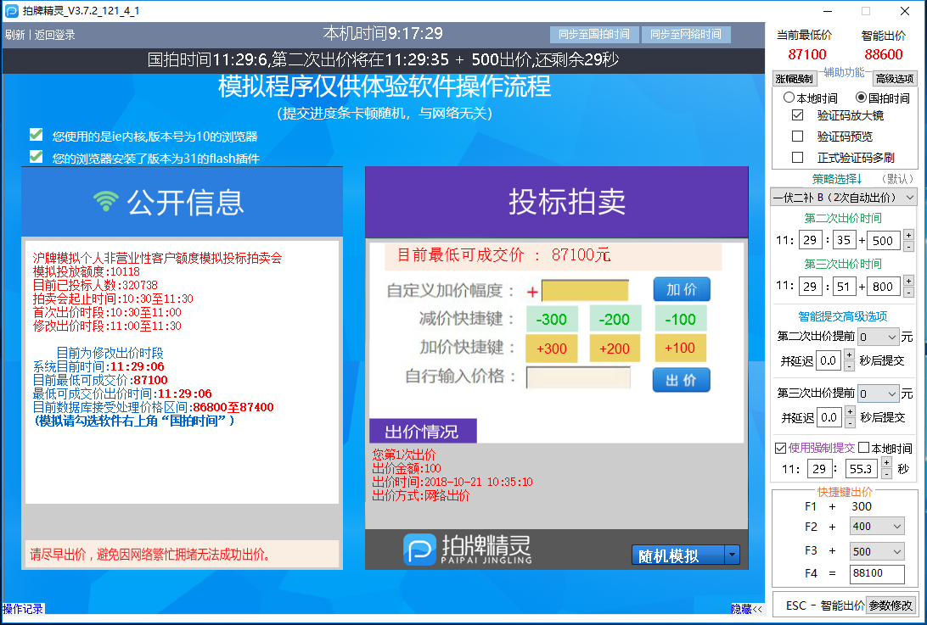Increase 第二次出价 delay seconds stepper
The width and height of the screenshot is (927, 625).
849,354
